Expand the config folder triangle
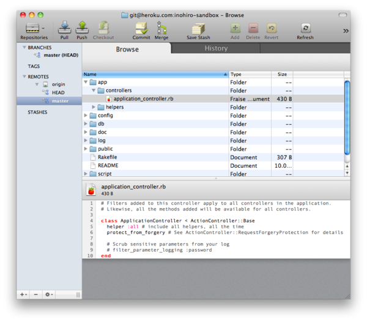The width and height of the screenshot is (367, 322). [86, 115]
